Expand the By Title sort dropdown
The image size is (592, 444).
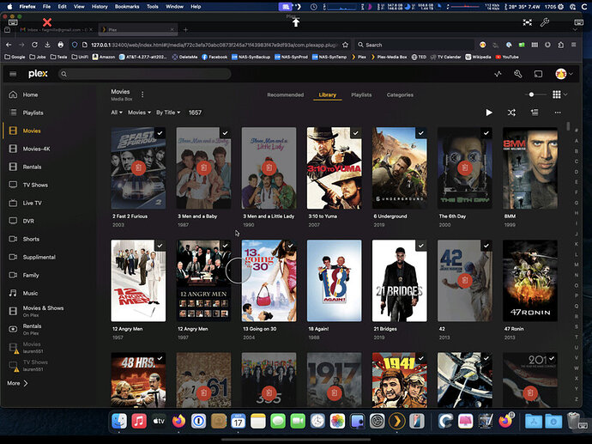click(x=168, y=113)
